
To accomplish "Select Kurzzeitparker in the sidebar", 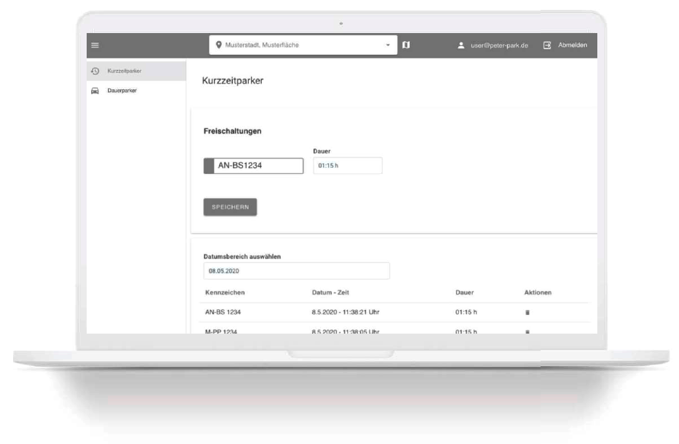I will point(123,70).
